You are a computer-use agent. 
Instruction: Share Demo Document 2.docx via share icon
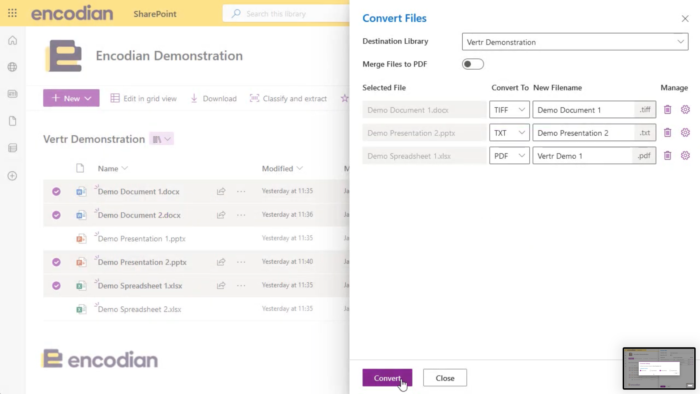(x=221, y=215)
